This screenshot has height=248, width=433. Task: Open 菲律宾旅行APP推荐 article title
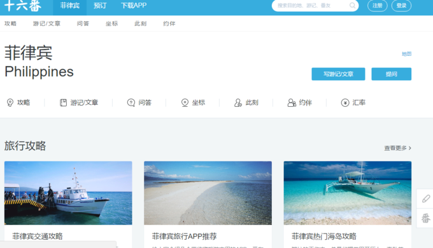[x=184, y=236]
